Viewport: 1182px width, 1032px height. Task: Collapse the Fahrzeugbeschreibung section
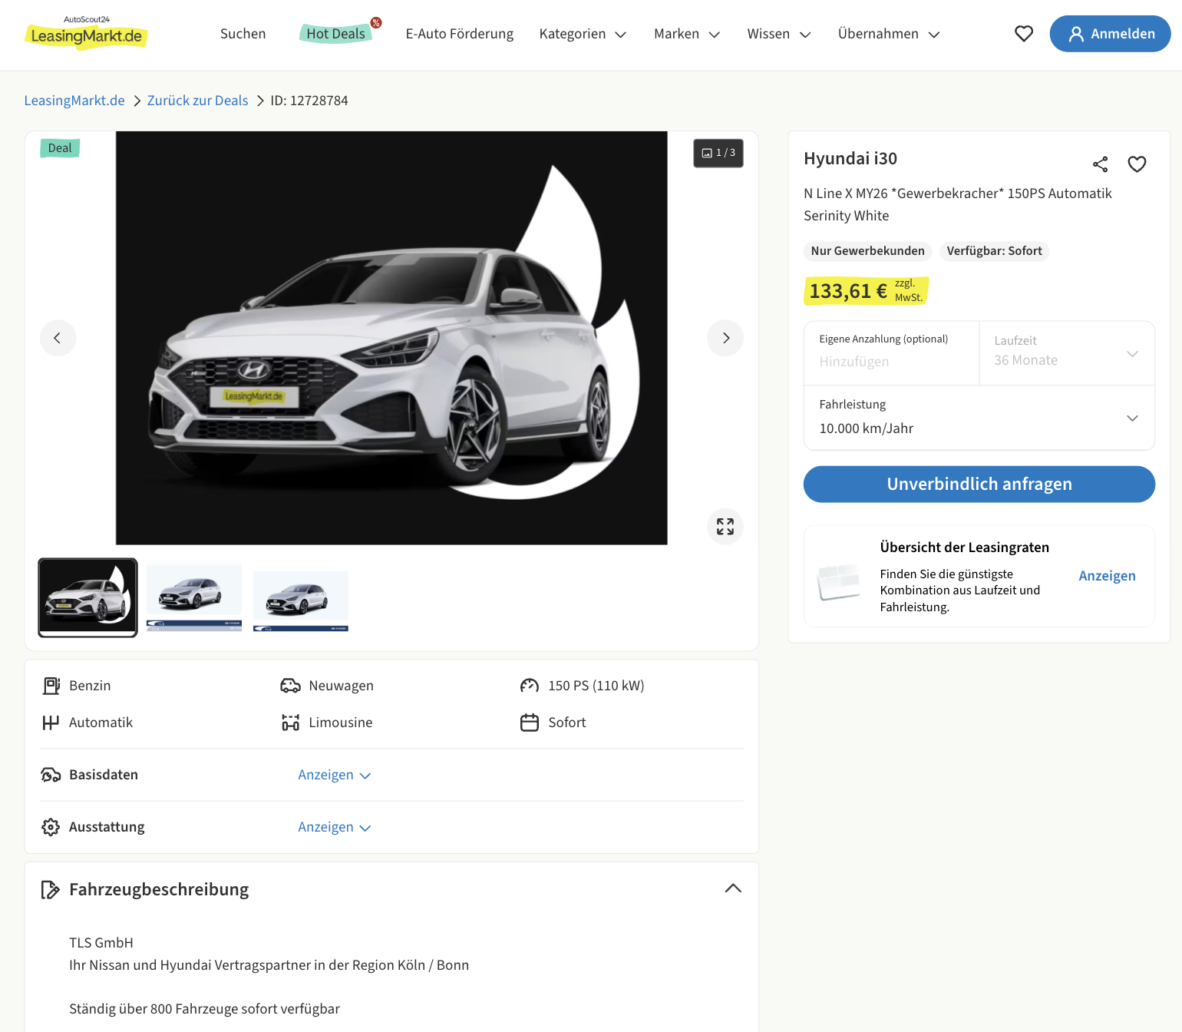[733, 888]
